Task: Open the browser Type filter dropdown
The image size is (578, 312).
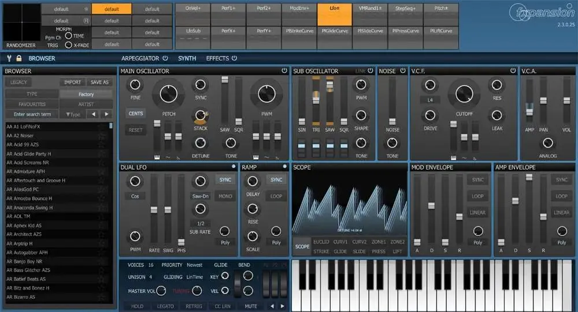Action: click(x=73, y=114)
